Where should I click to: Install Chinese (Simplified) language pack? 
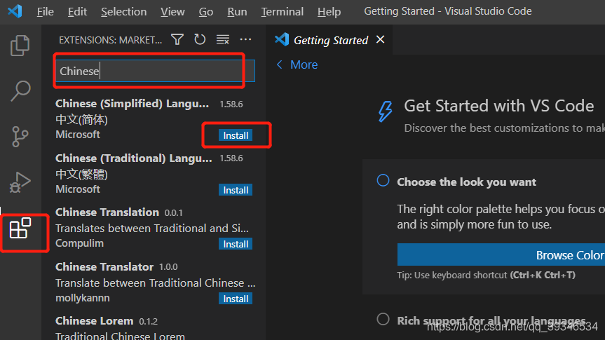coord(236,135)
